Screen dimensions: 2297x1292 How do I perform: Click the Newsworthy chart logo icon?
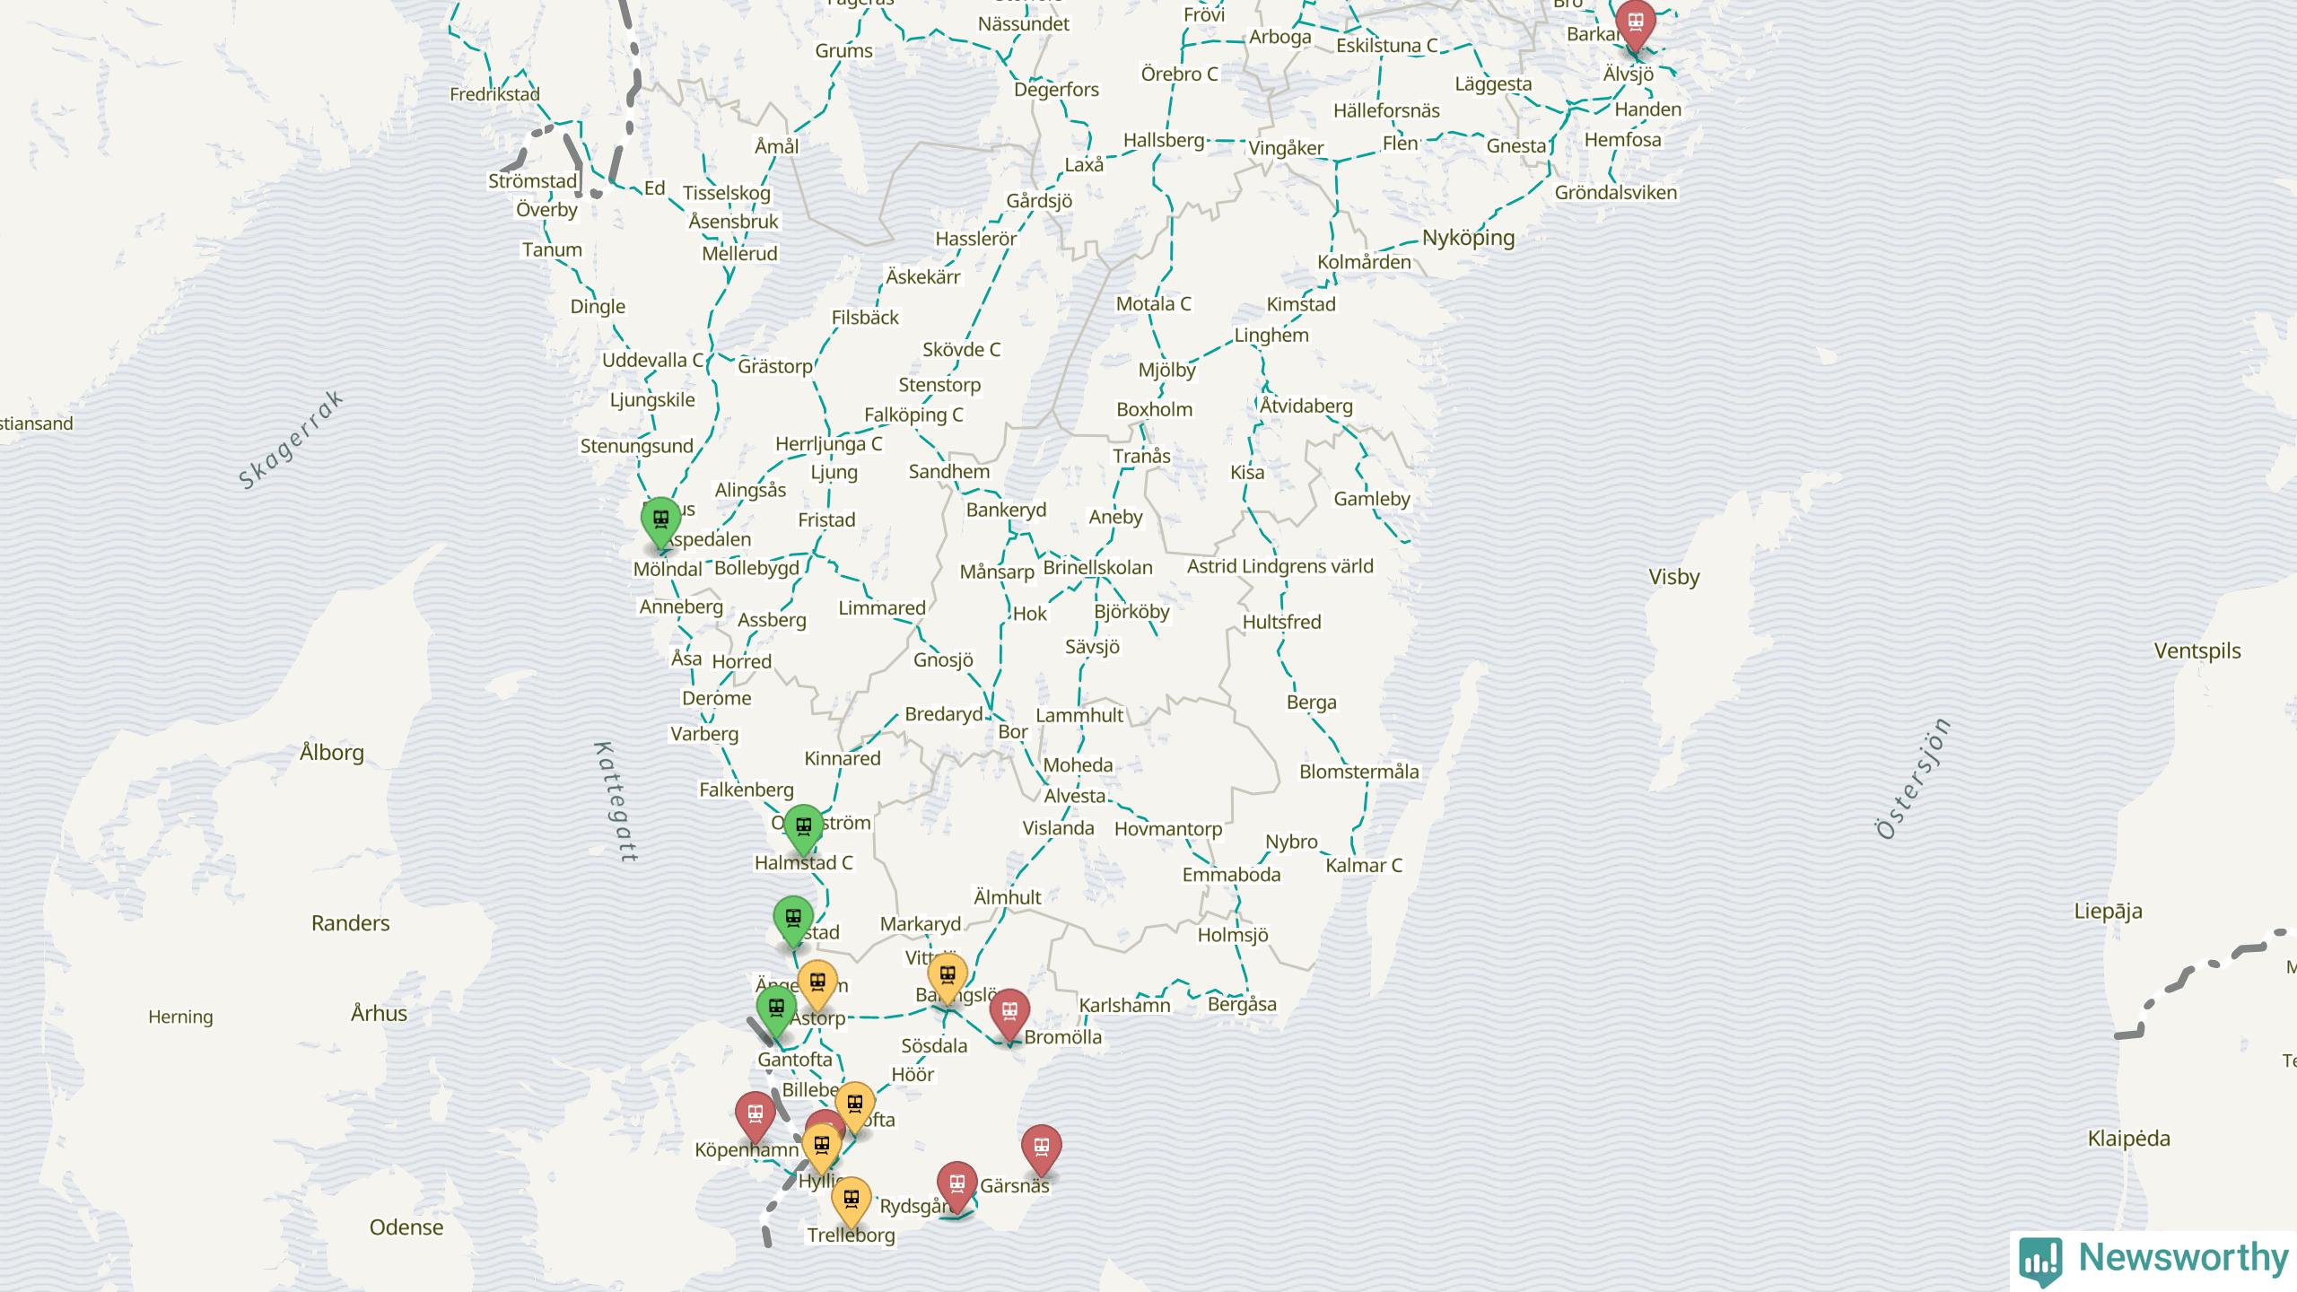2040,1260
